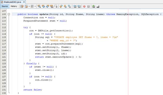The width and height of the screenshot is (163, 95).
Task: Click the UPDATE employee SQL string
Action: point(86,37)
